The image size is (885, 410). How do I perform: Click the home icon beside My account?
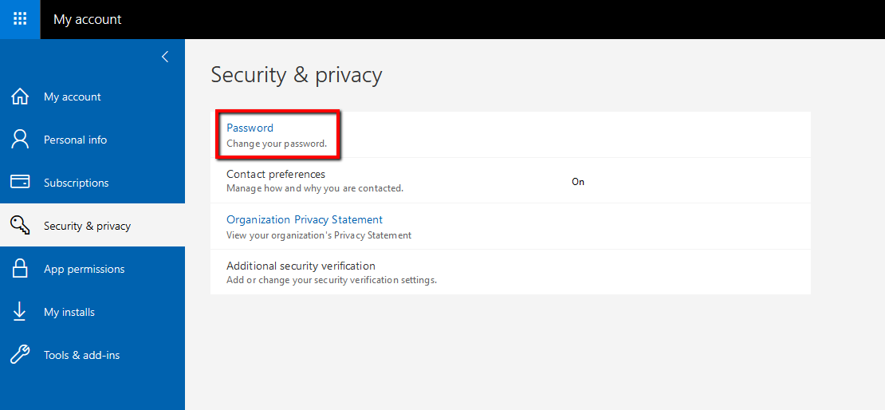[20, 97]
